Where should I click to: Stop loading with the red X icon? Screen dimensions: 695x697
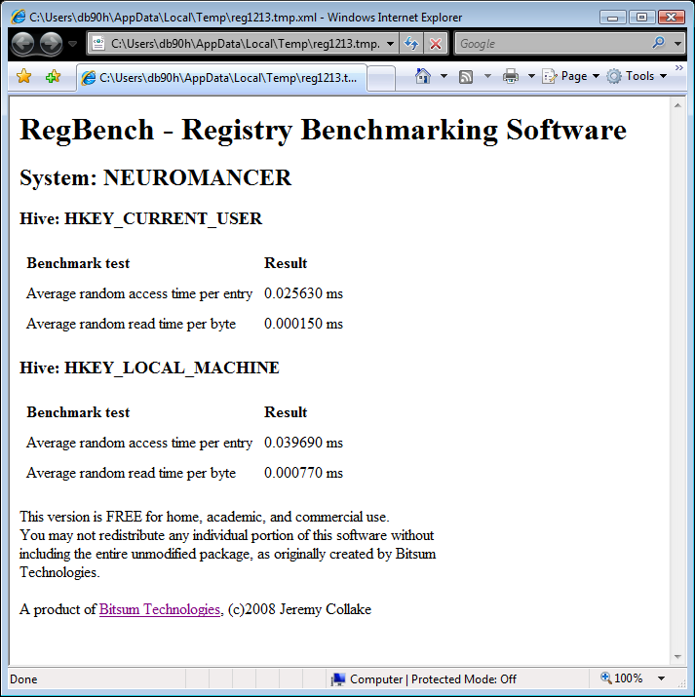coord(436,44)
